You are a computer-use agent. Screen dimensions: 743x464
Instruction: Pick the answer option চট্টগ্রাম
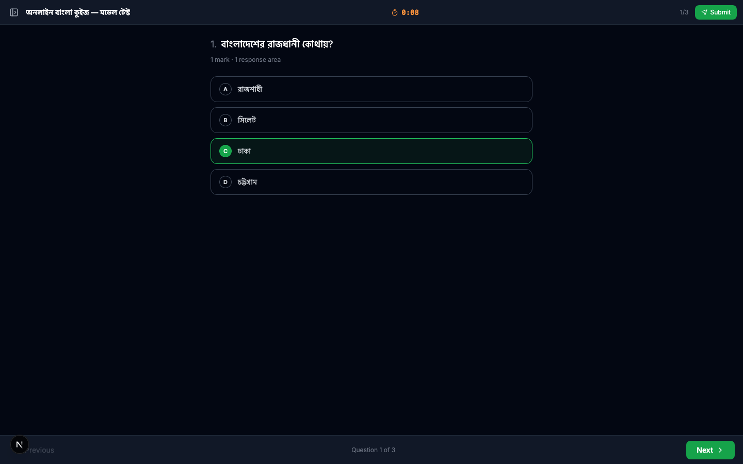(371, 182)
